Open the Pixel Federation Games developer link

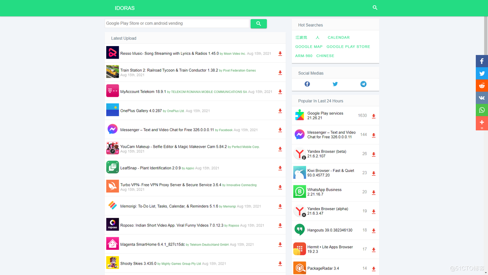[x=239, y=71]
